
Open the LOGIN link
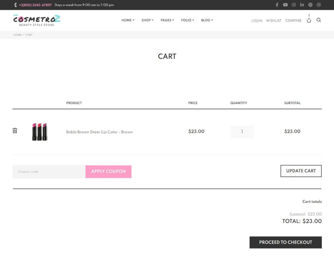coord(256,21)
